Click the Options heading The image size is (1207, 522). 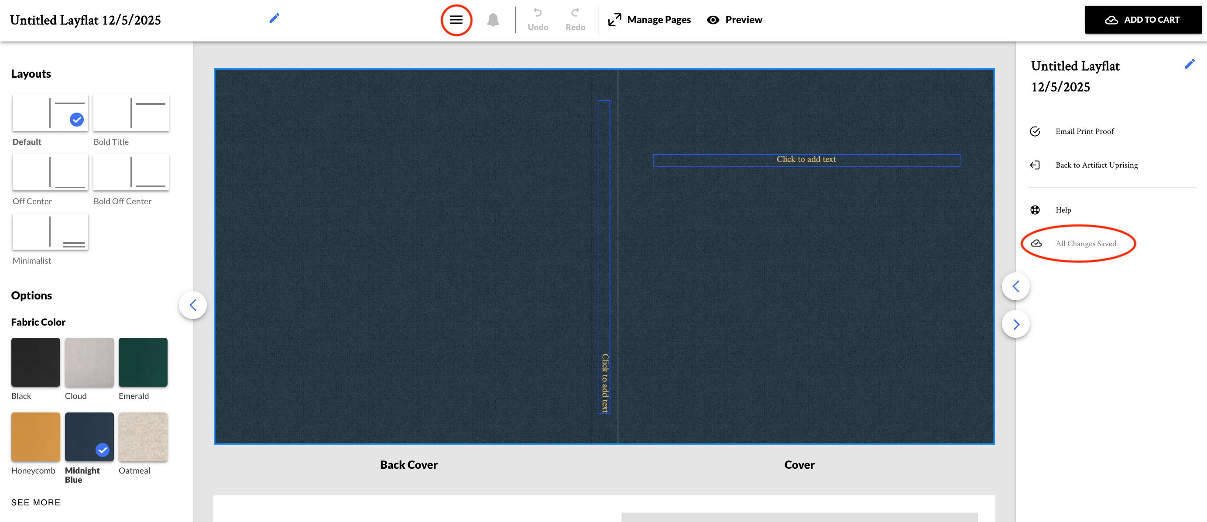coord(31,295)
